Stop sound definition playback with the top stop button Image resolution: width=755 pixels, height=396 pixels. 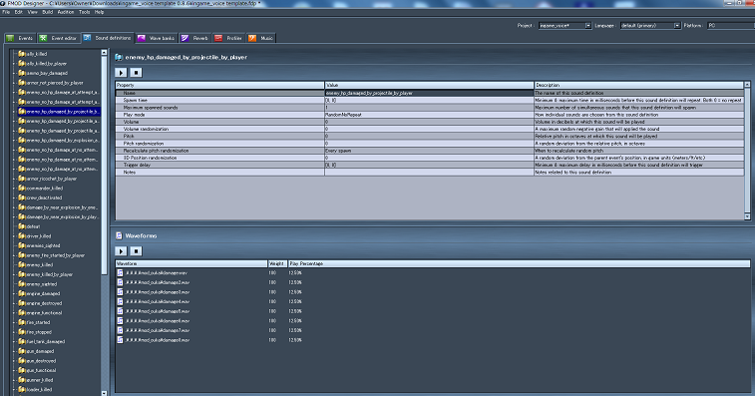(x=136, y=72)
